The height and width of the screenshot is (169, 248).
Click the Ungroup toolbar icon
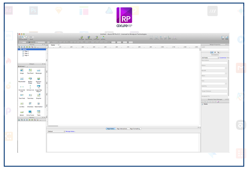coord(156,38)
